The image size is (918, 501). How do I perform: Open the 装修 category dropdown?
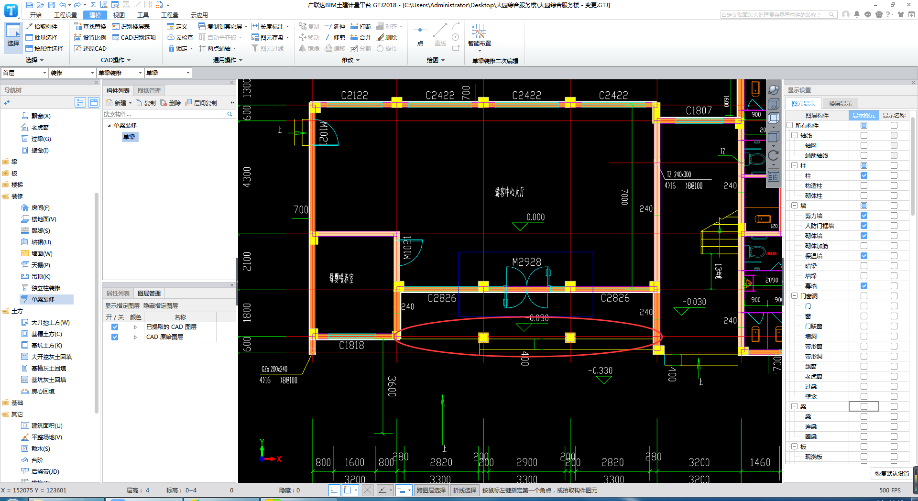point(72,73)
